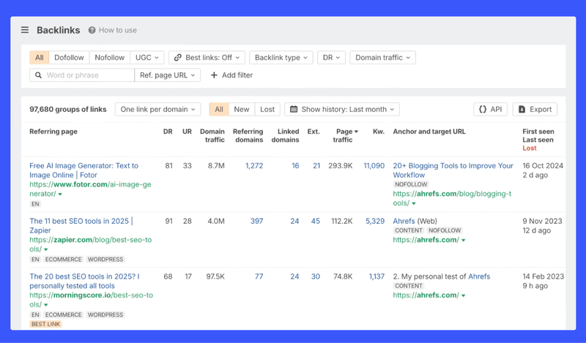Select the All tab in link status
Image resolution: width=586 pixels, height=343 pixels.
219,110
